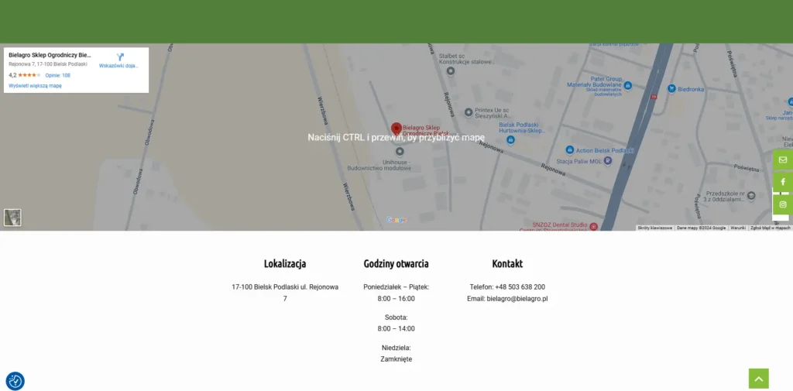Select the Pater Group Materiały Budowlane marker

[629, 84]
